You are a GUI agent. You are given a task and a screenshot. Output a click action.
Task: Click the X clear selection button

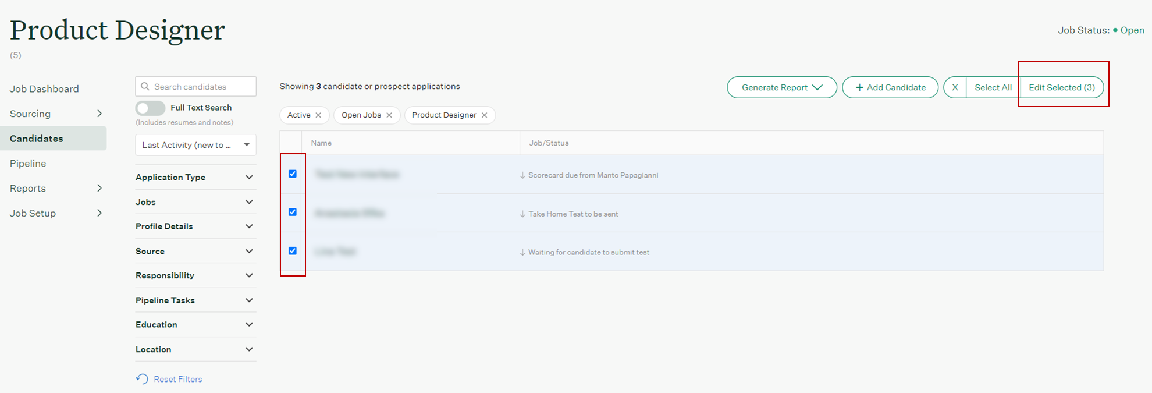(x=955, y=87)
